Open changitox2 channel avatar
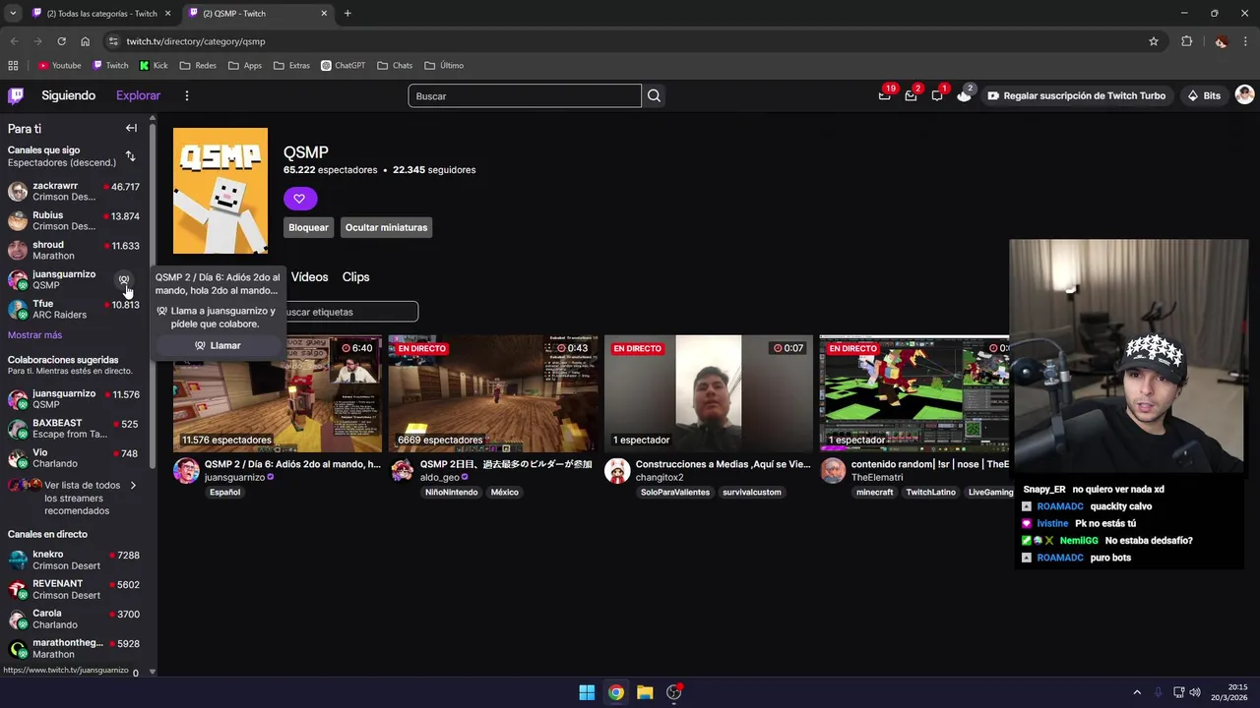This screenshot has height=708, width=1260. (x=617, y=470)
